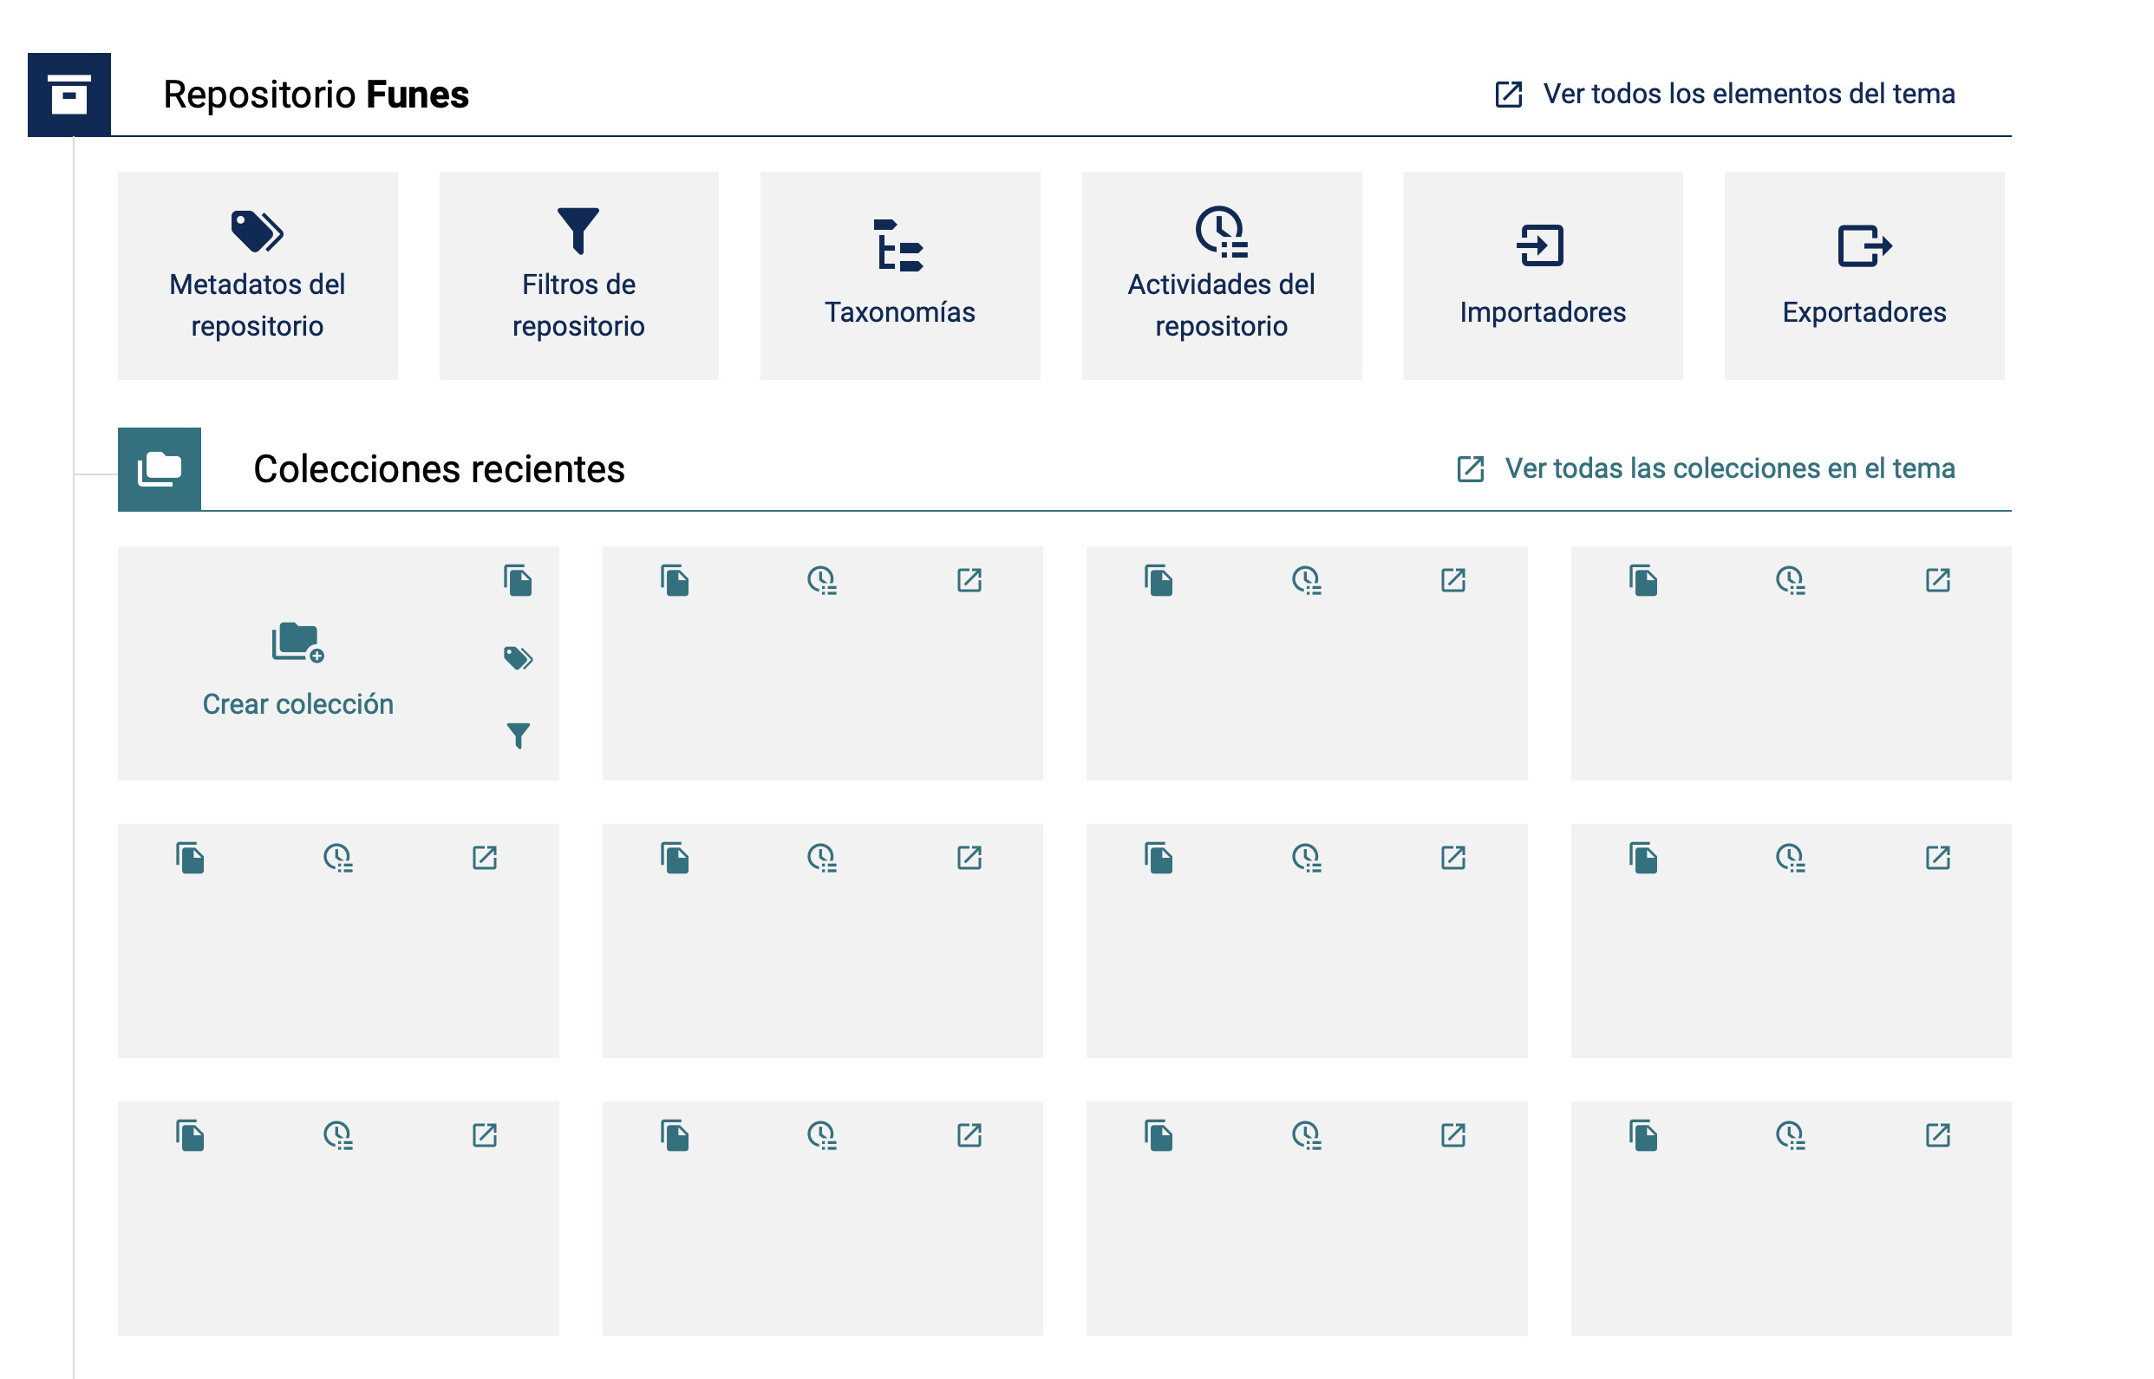
Task: Click the Repositorio Funes archive box icon
Action: click(x=69, y=94)
